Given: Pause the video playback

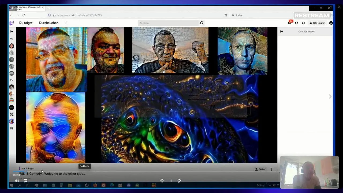Looking at the screenshot, I should point(171,181).
